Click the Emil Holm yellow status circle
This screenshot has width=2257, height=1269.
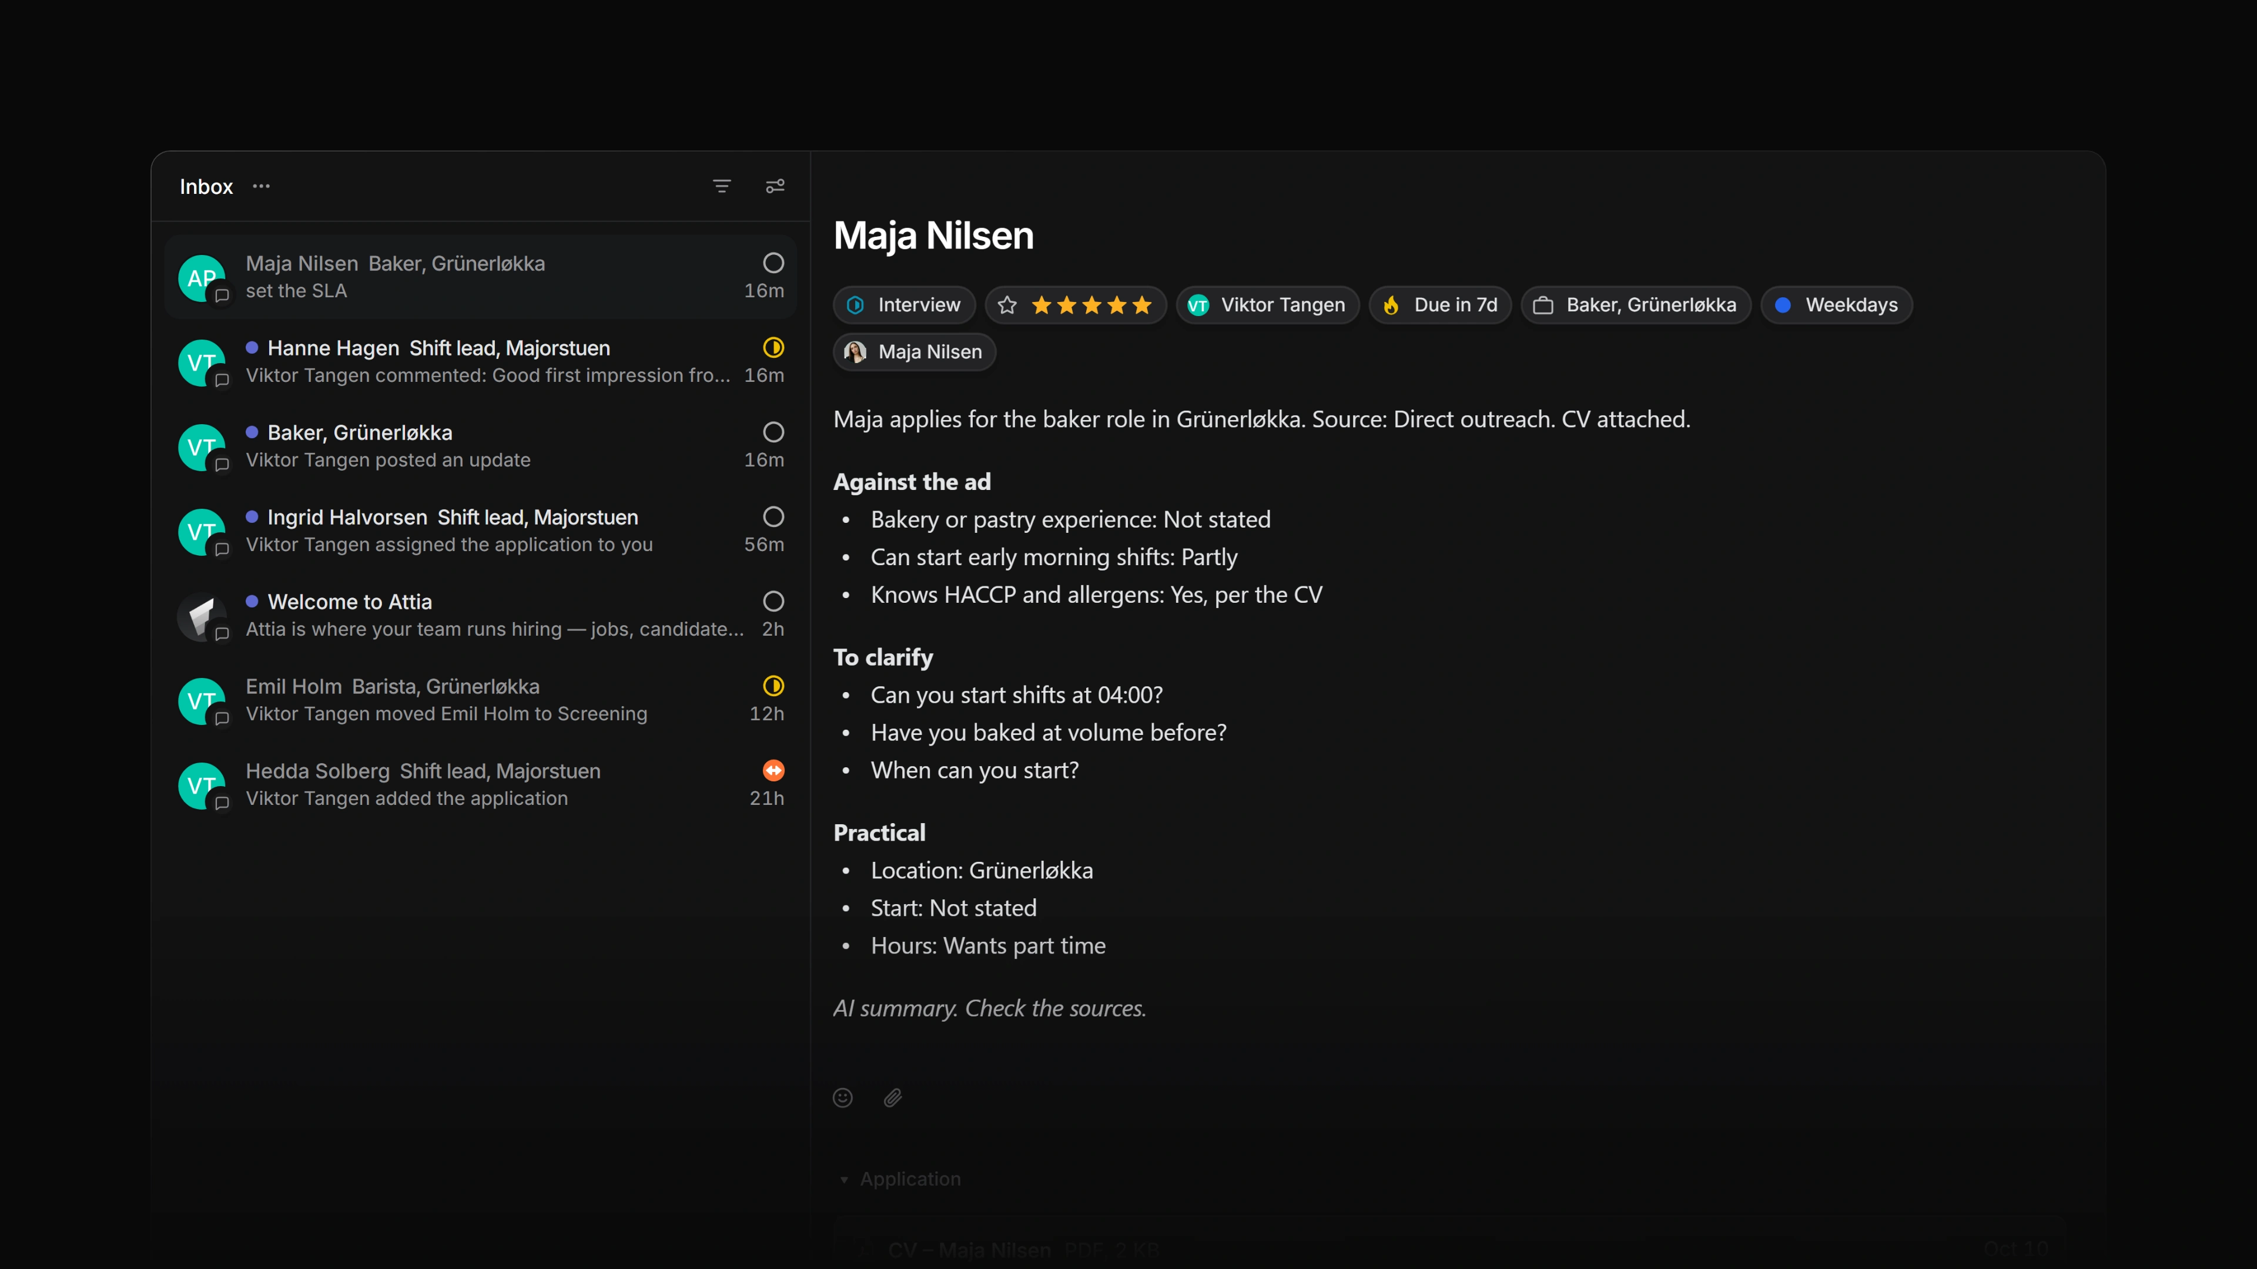pos(773,686)
